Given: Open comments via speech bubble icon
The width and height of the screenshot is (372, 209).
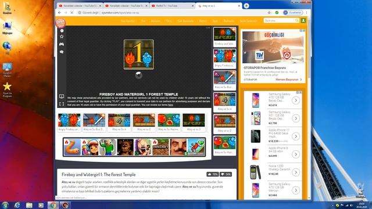Looking at the screenshot, I should (62, 52).
